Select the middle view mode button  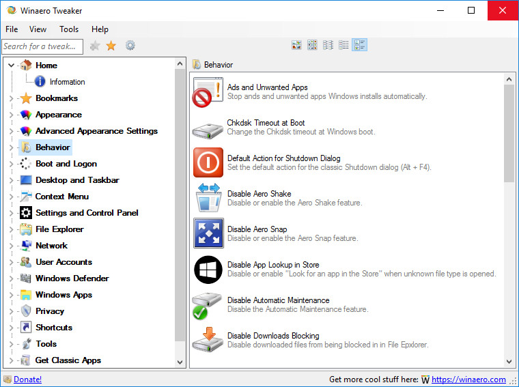(328, 45)
